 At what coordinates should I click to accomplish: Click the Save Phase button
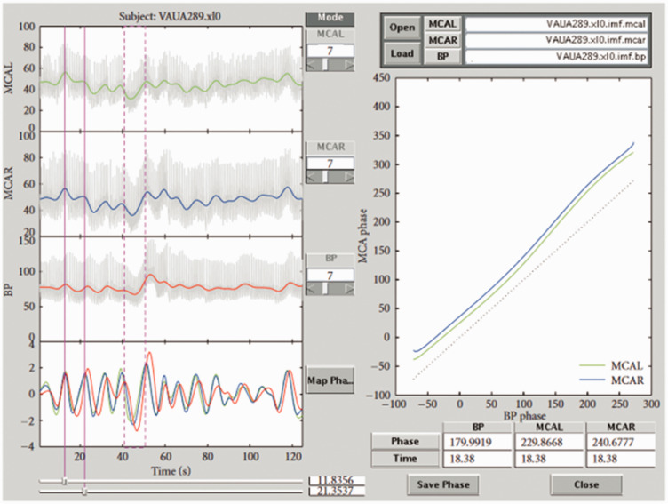pyautogui.click(x=443, y=484)
